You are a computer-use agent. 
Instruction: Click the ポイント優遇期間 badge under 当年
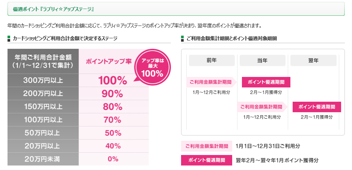click(266, 82)
